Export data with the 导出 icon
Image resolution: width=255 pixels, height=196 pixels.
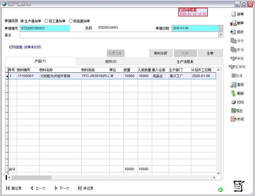click(x=234, y=111)
